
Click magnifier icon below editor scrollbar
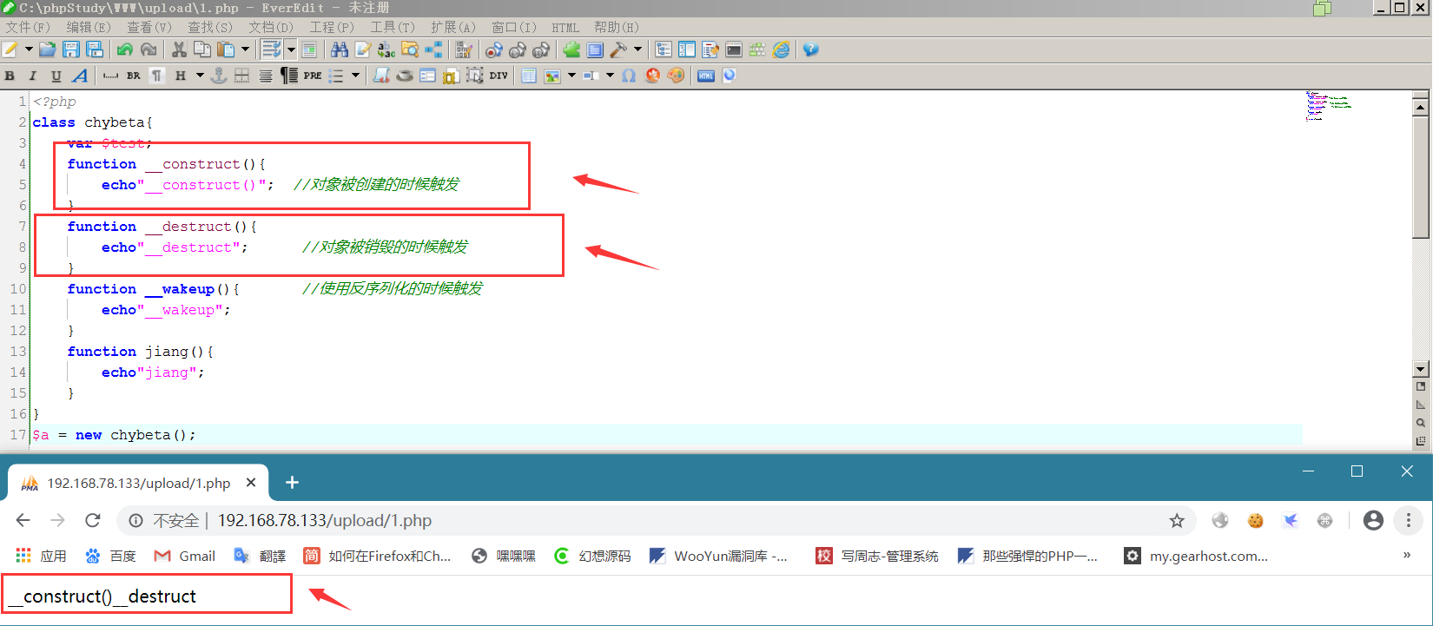click(x=1421, y=423)
